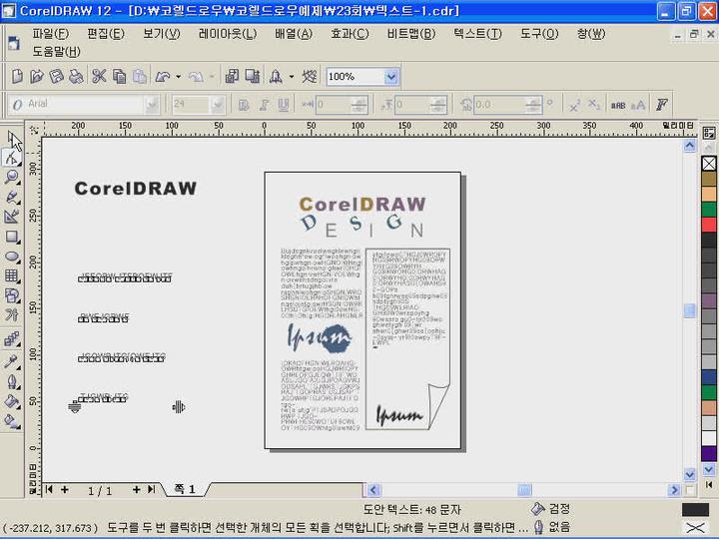
Task: Open the font size 24 dropdown
Action: tap(217, 105)
